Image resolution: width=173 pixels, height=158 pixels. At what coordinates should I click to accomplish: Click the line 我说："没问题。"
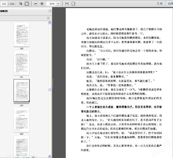click(98, 59)
